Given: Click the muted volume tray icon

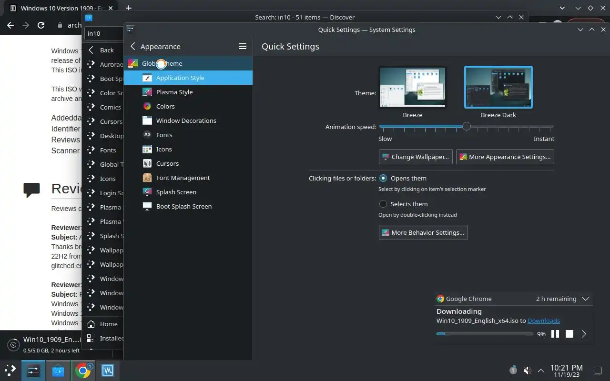Looking at the screenshot, I should 527,370.
